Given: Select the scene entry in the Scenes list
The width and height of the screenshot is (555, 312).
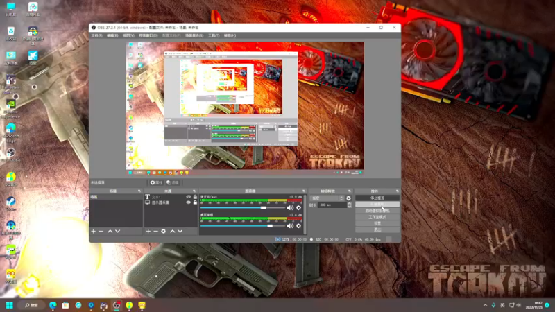Looking at the screenshot, I should coord(116,197).
